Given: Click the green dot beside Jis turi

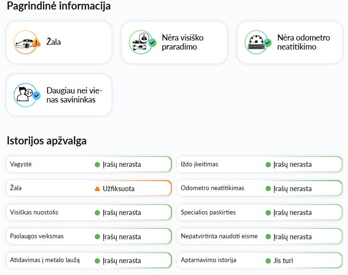Looking at the screenshot, I should pyautogui.click(x=268, y=261).
